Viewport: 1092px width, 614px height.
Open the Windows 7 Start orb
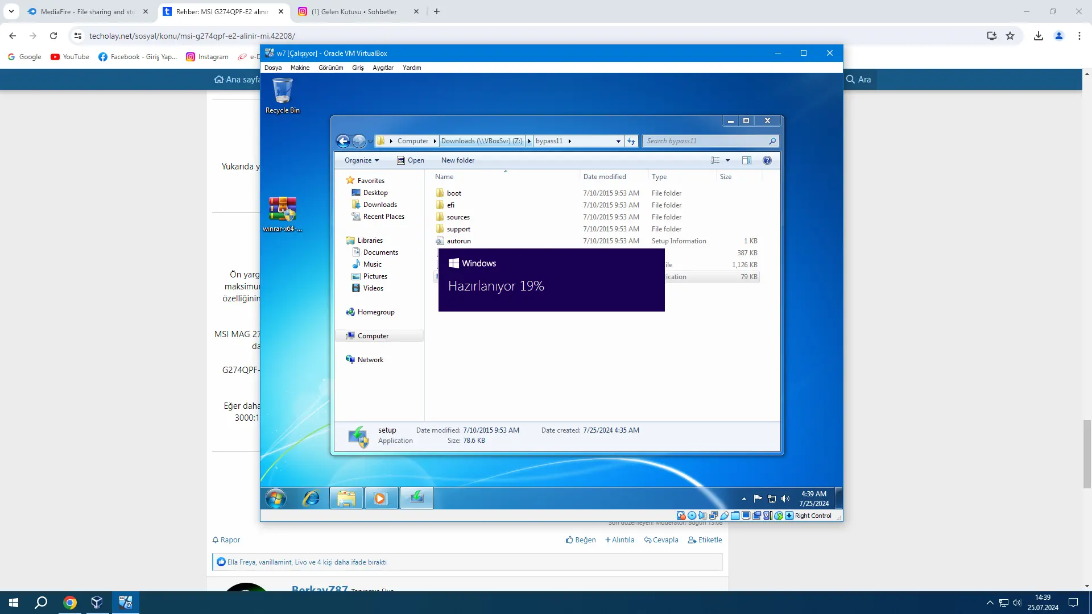tap(276, 499)
